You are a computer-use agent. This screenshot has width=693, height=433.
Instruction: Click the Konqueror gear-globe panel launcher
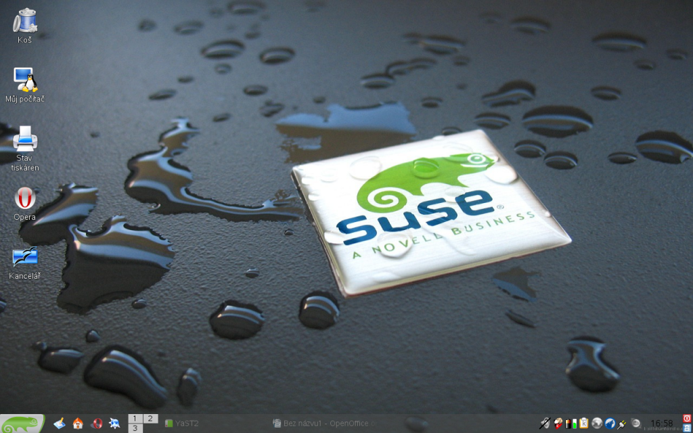114,424
